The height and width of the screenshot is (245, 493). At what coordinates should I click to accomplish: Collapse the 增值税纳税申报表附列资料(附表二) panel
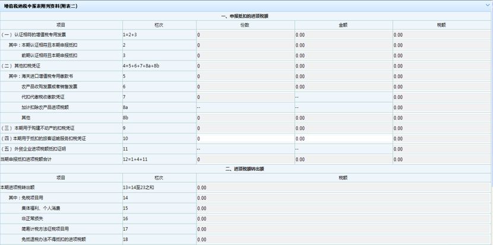pyautogui.click(x=486, y=5)
